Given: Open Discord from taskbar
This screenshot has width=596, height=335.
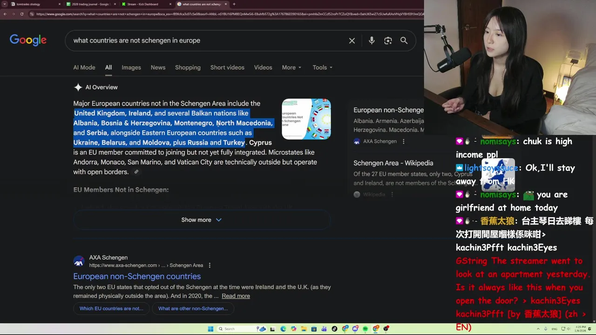Looking at the screenshot, I should click(x=355, y=329).
